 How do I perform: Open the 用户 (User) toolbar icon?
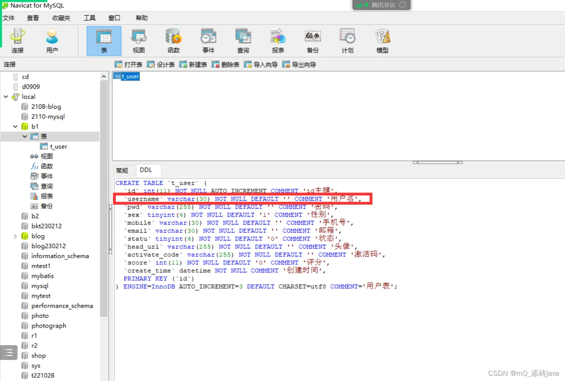[52, 41]
